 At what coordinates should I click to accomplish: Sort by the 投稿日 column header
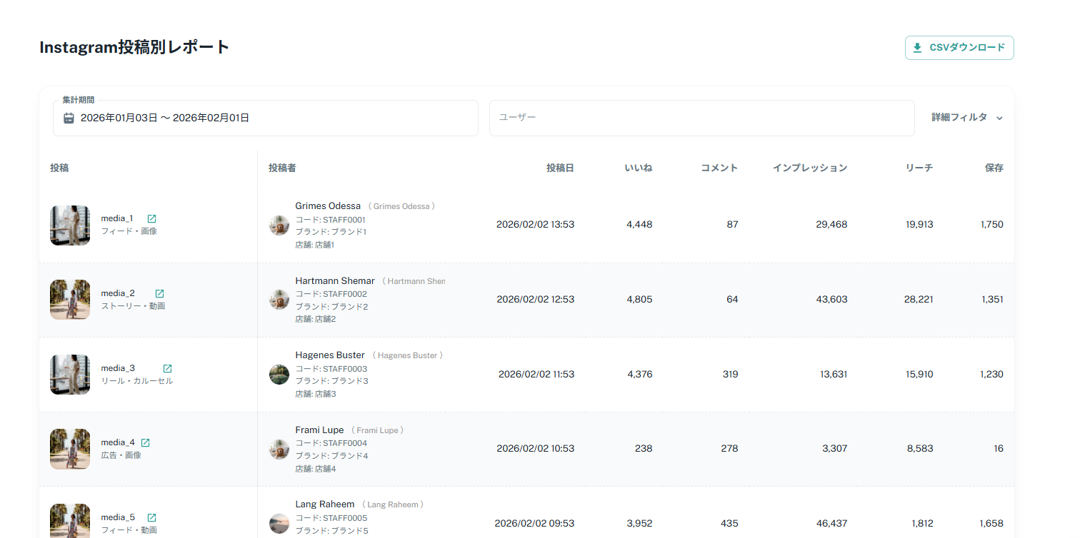[560, 168]
